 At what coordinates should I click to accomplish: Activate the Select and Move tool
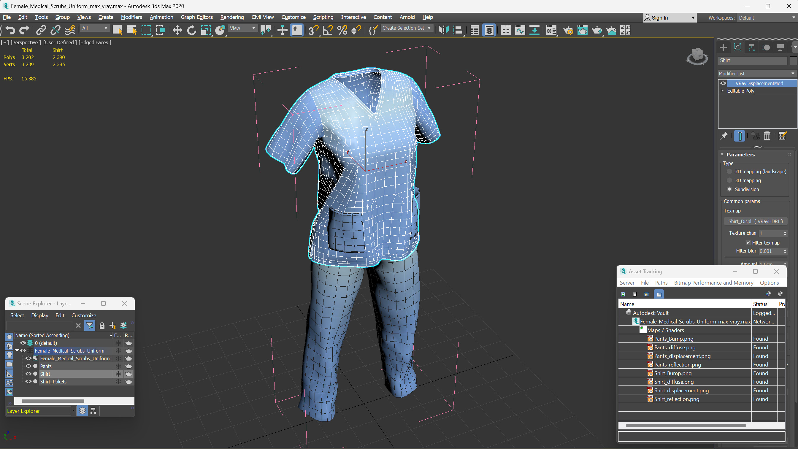coord(177,30)
